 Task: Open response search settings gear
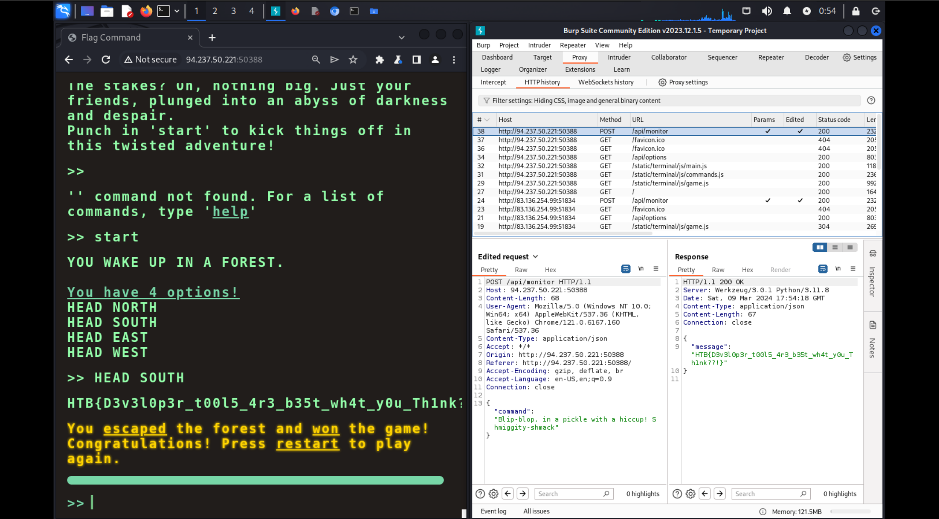coord(690,494)
